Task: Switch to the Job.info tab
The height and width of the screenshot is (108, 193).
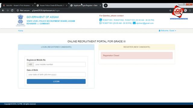Action: point(18,5)
